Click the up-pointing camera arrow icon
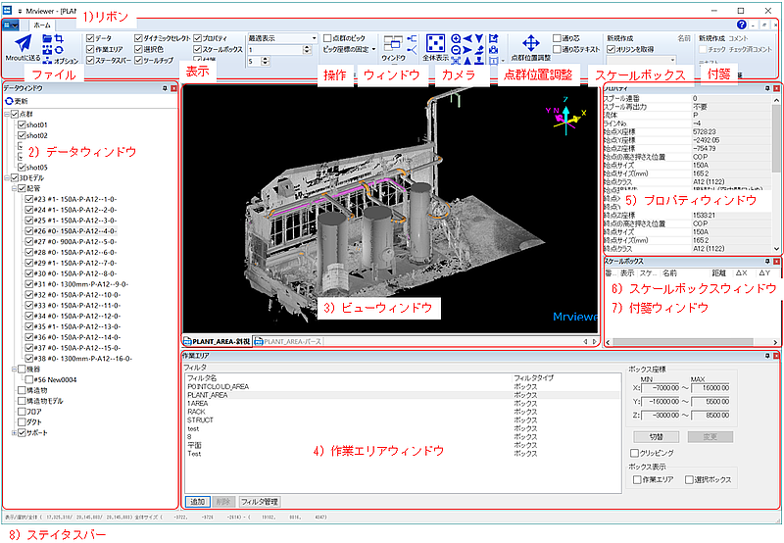The height and width of the screenshot is (543, 784). click(467, 61)
